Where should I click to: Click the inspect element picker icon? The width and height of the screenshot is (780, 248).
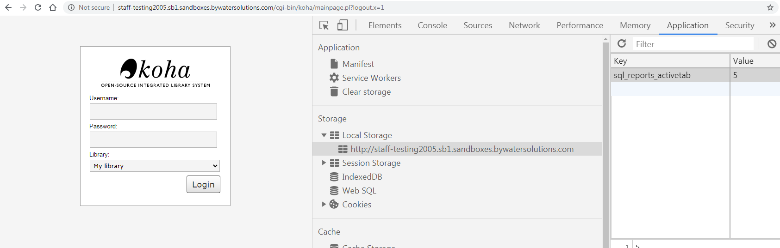[x=324, y=25]
